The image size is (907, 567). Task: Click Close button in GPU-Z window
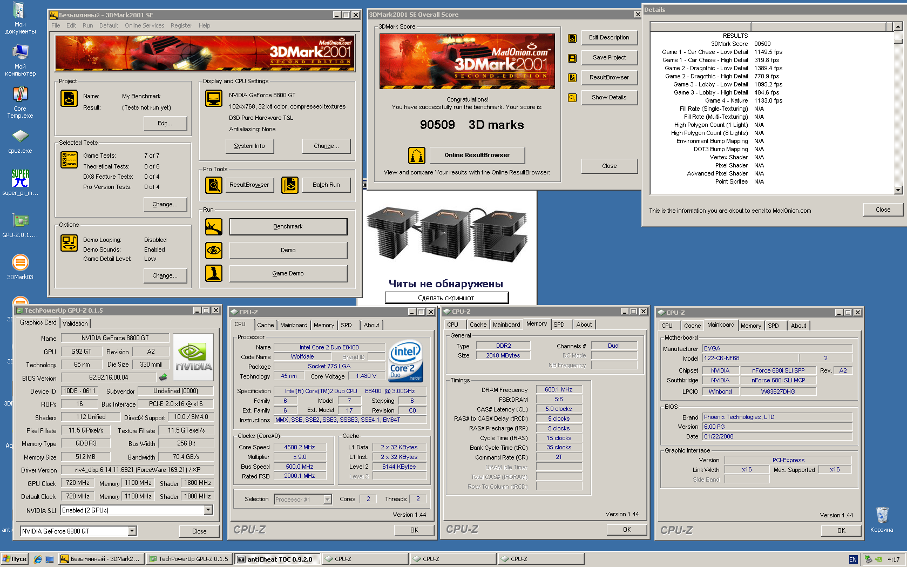pos(199,531)
